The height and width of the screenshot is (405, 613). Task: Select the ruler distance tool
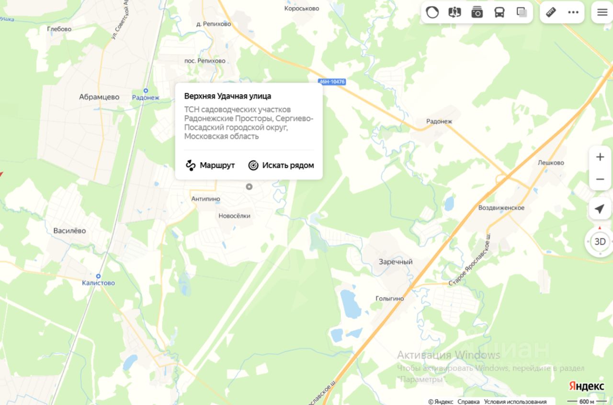coord(551,12)
